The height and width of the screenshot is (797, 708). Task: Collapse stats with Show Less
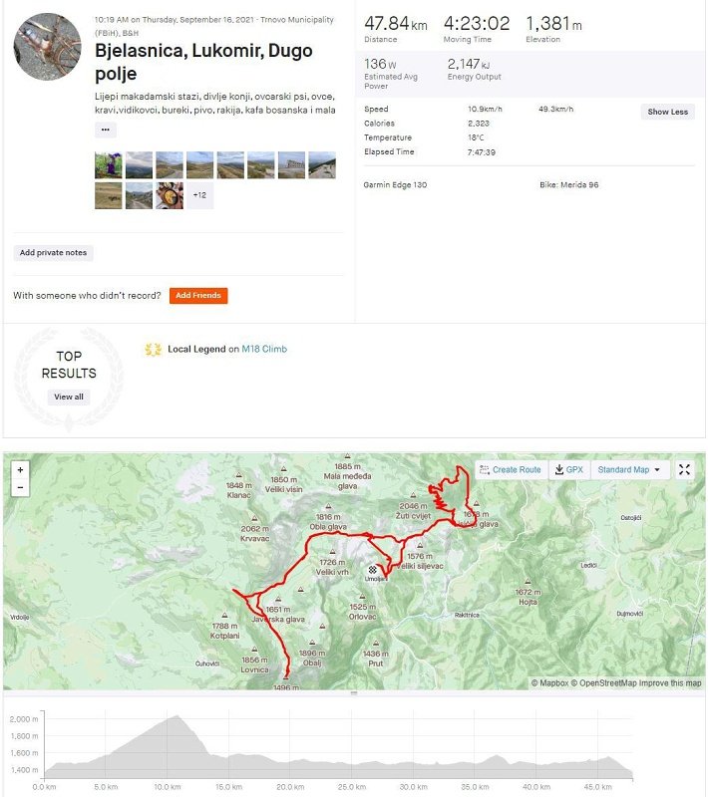(x=667, y=112)
